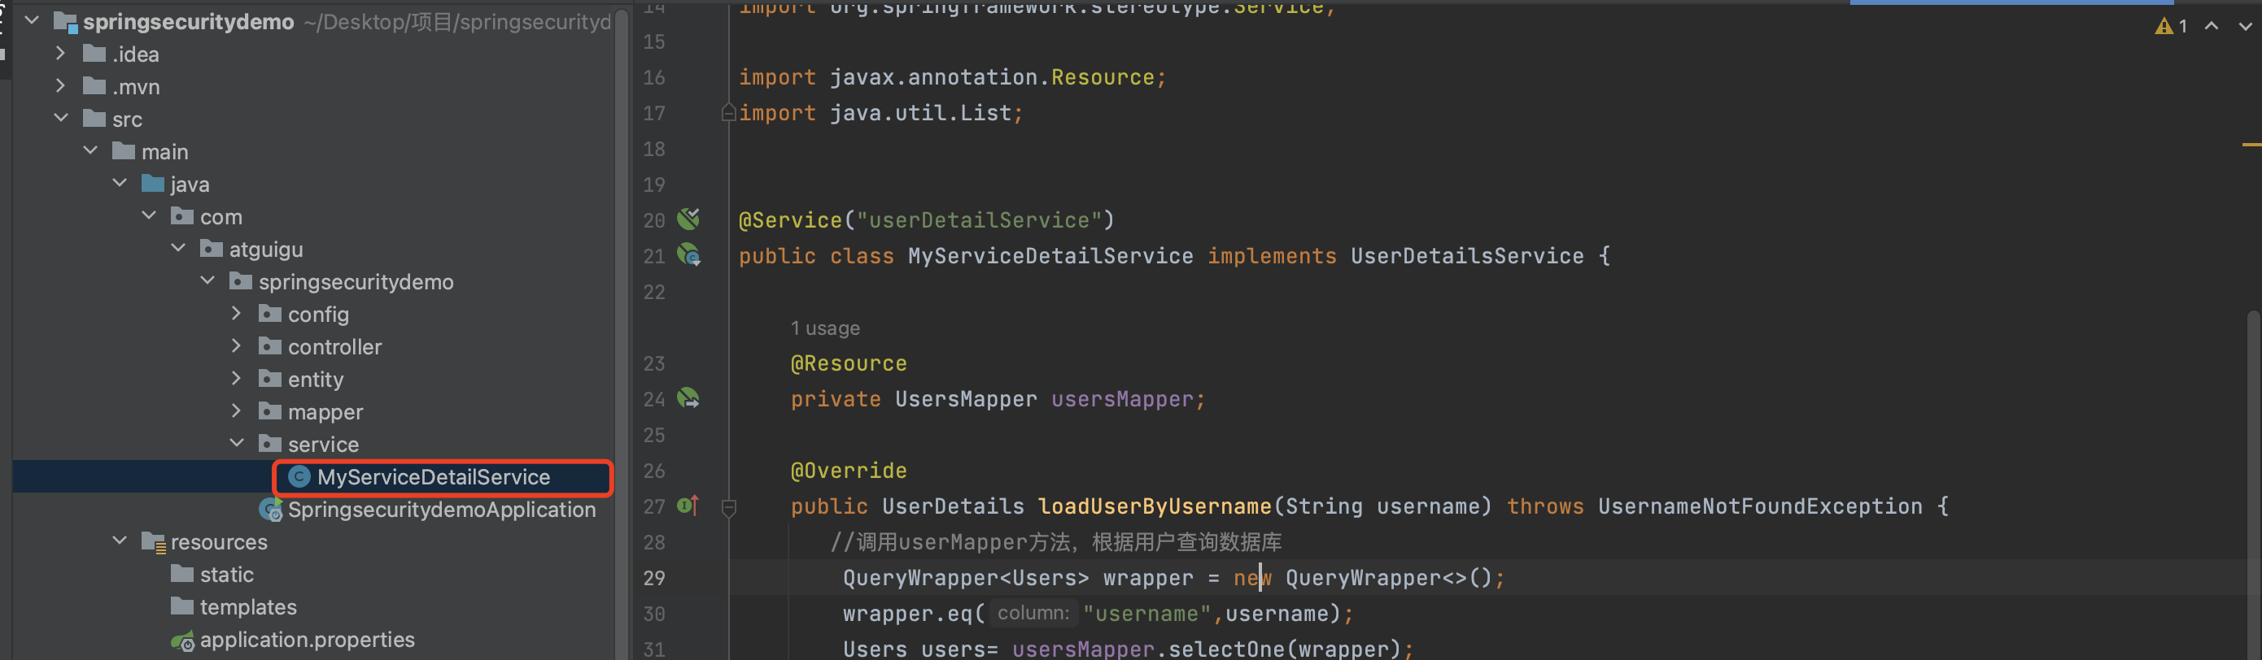This screenshot has width=2262, height=660.
Task: Collapse the resources folder
Action: pyautogui.click(x=120, y=541)
